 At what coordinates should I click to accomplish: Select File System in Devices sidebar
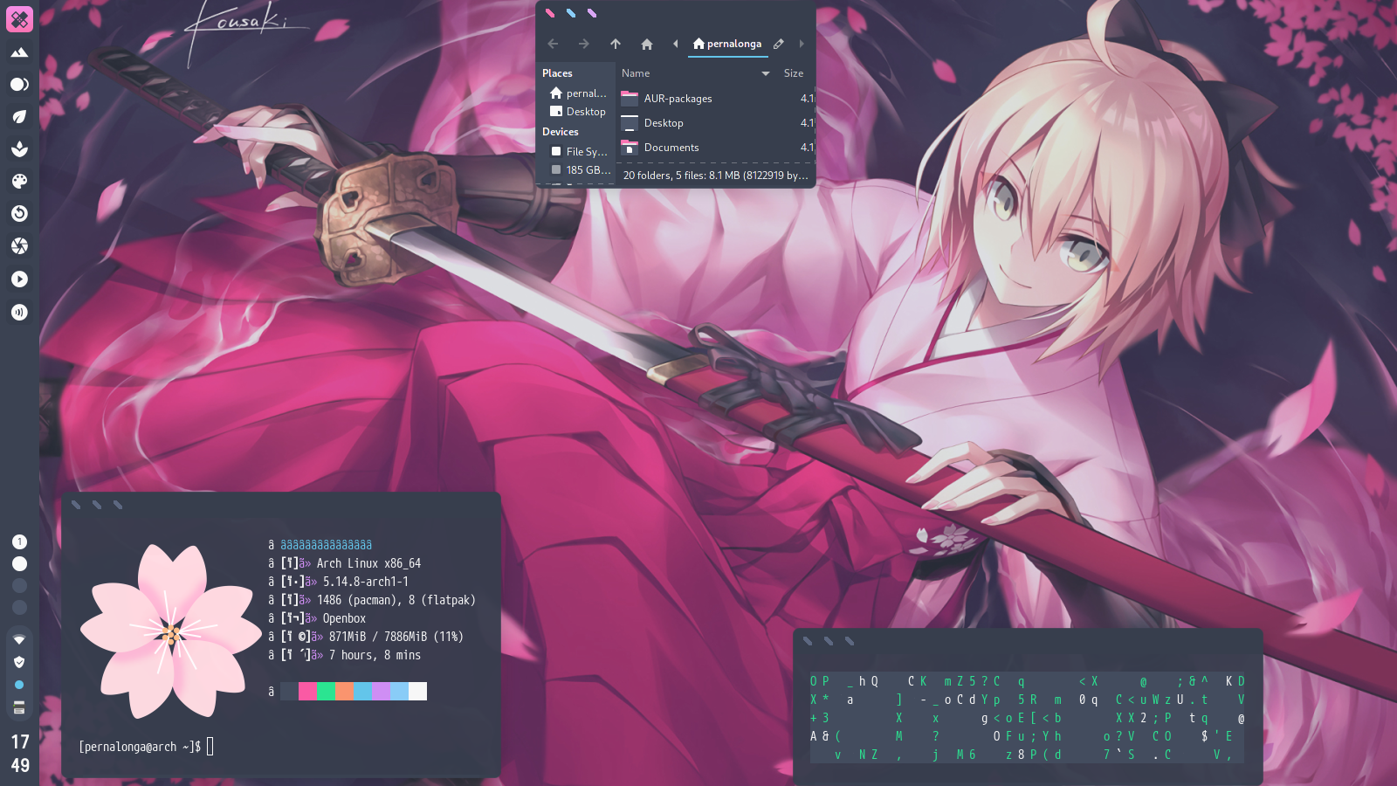577,152
